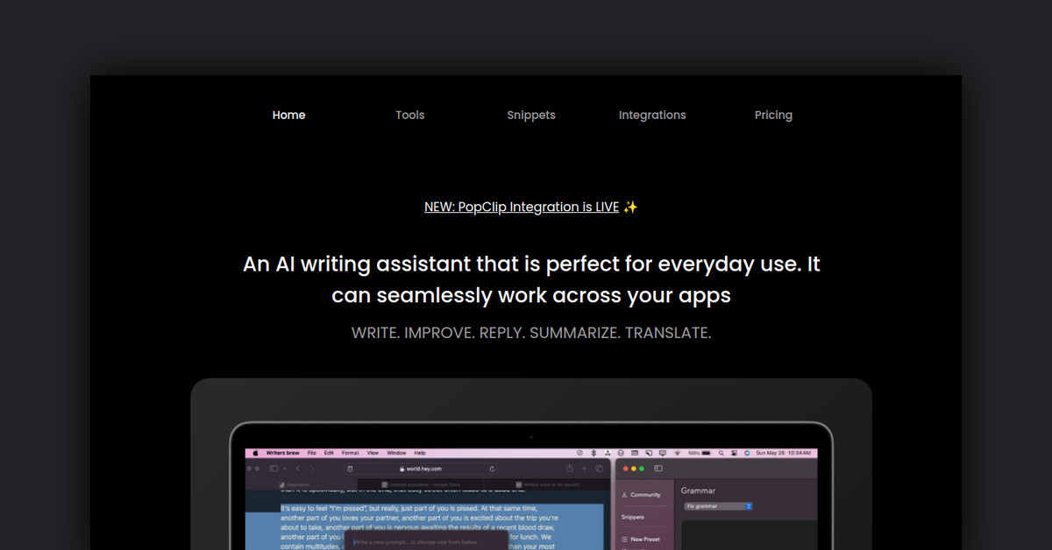Open the Pricing page
The width and height of the screenshot is (1052, 550).
[773, 115]
